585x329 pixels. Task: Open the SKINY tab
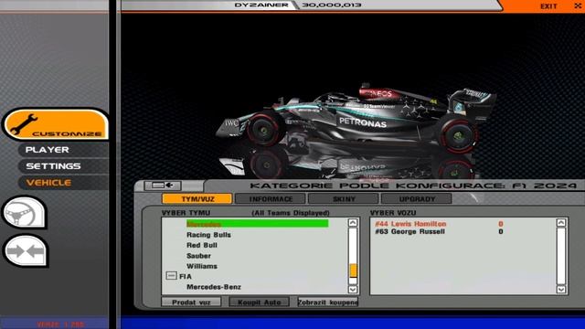point(344,199)
